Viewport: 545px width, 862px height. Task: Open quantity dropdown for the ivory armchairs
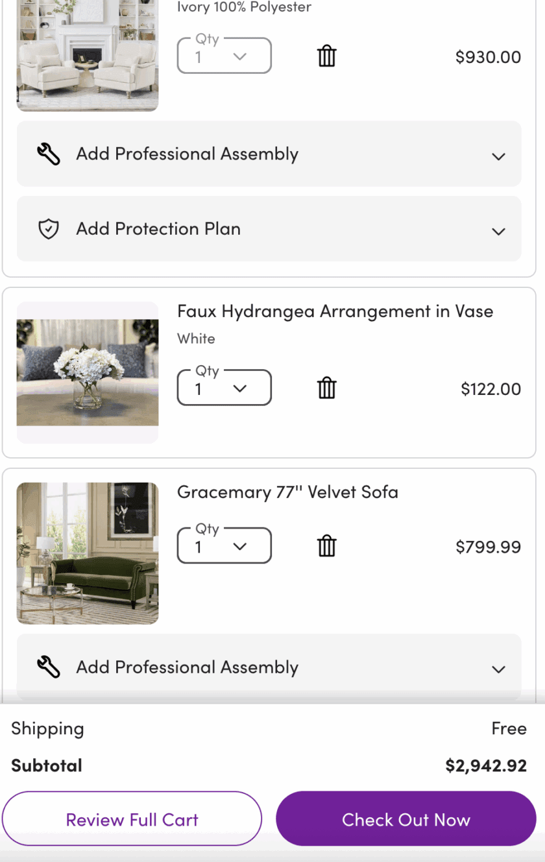click(x=224, y=56)
